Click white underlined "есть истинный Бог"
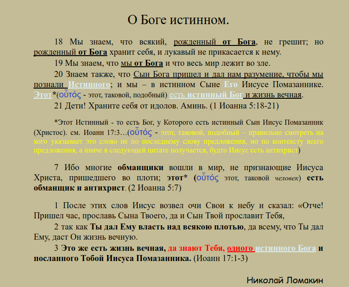349x287 pixels. pos(206,96)
